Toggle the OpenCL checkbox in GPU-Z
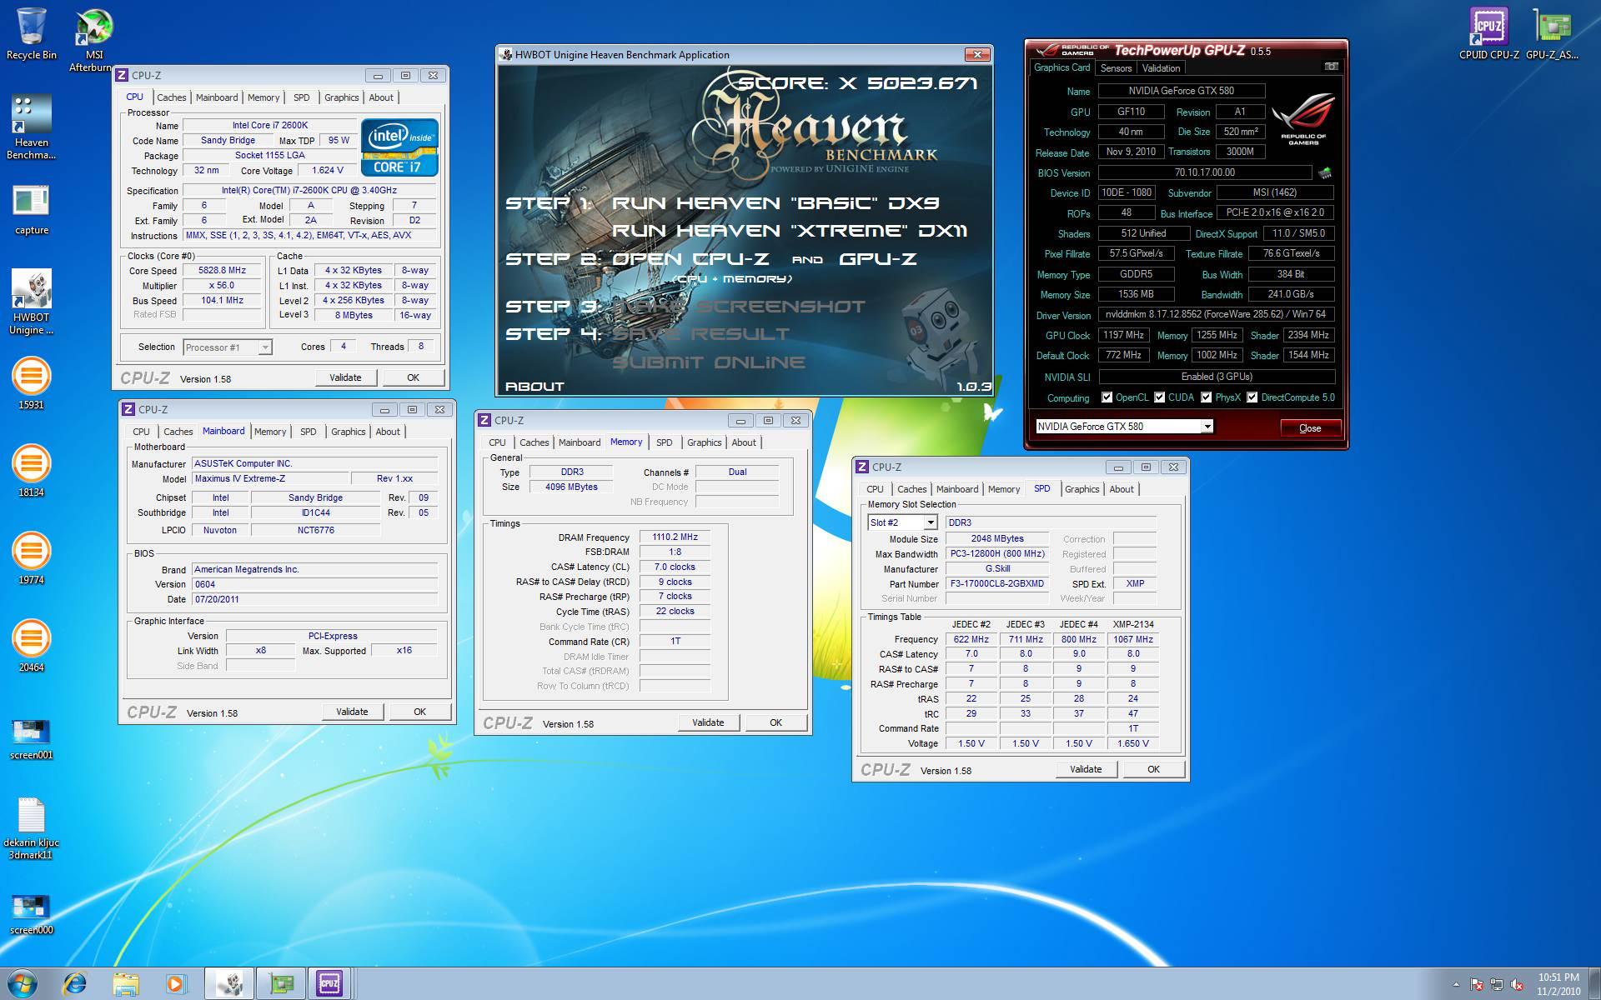The image size is (1601, 1000). tap(1107, 397)
